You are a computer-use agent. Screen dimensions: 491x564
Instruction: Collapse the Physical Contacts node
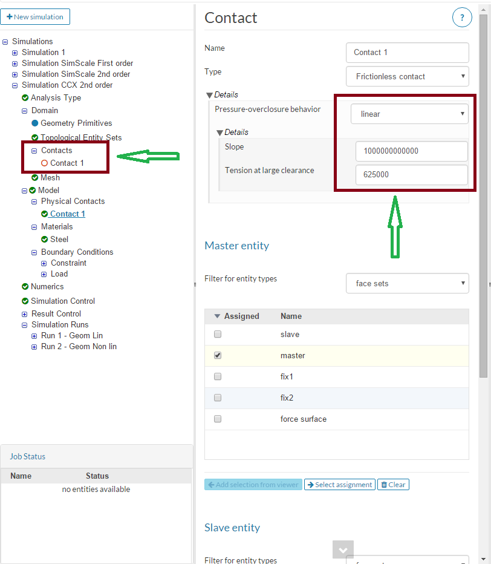[34, 202]
